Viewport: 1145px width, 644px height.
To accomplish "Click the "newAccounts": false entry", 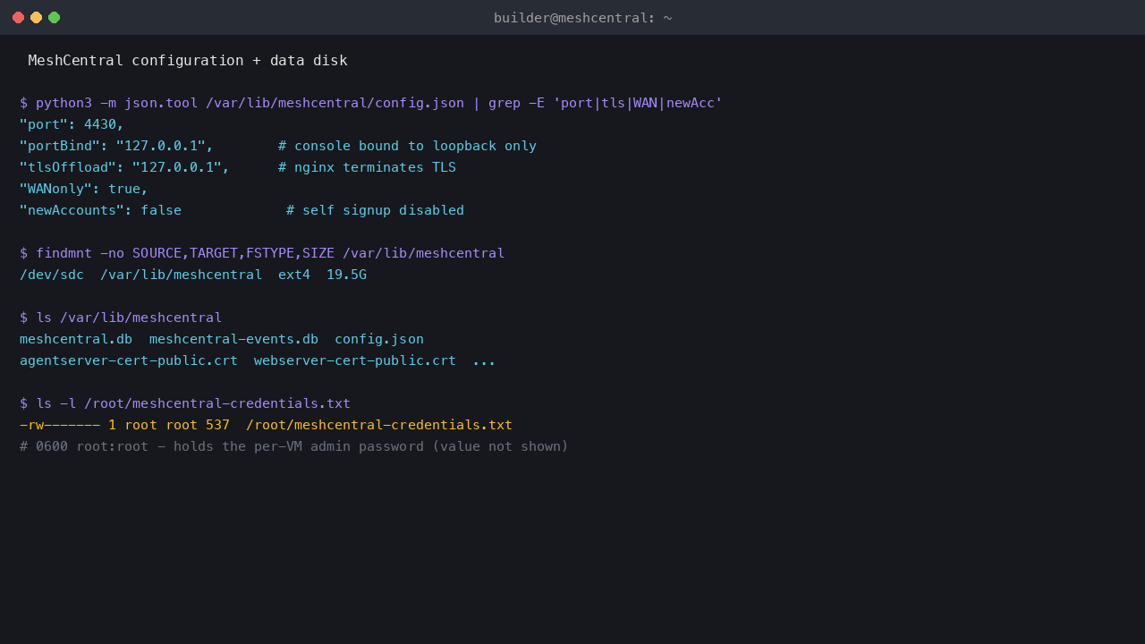I will point(100,210).
